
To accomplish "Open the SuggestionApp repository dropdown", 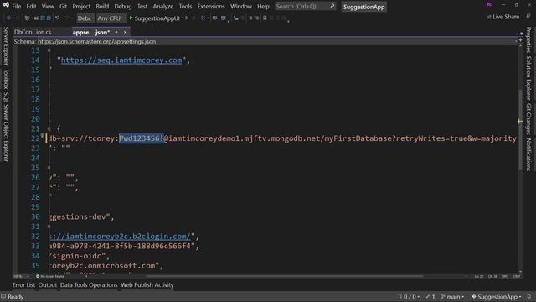I will pos(497,297).
